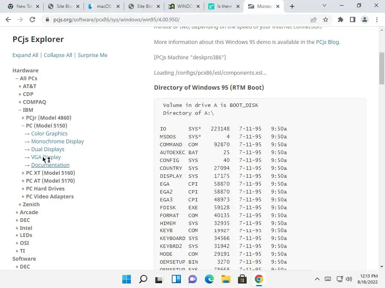Expand the Zenith tree node

pos(29,204)
